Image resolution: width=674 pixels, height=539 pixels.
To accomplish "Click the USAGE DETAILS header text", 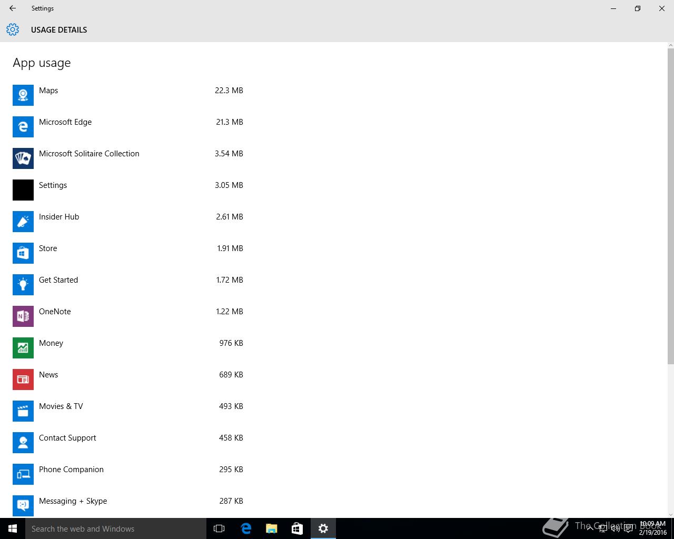I will coord(59,30).
